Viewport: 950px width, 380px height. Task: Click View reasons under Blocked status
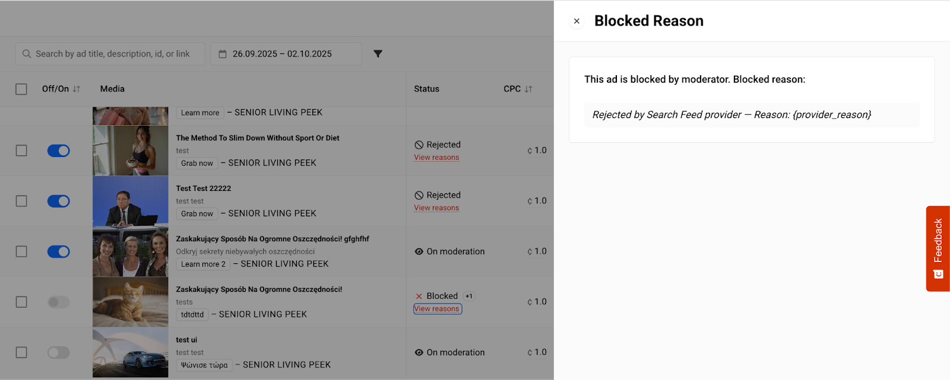click(437, 309)
